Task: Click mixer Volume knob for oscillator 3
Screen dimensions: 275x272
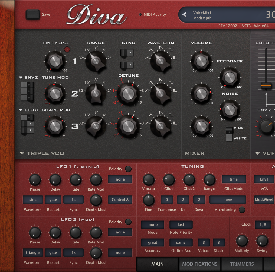Action: click(x=201, y=126)
